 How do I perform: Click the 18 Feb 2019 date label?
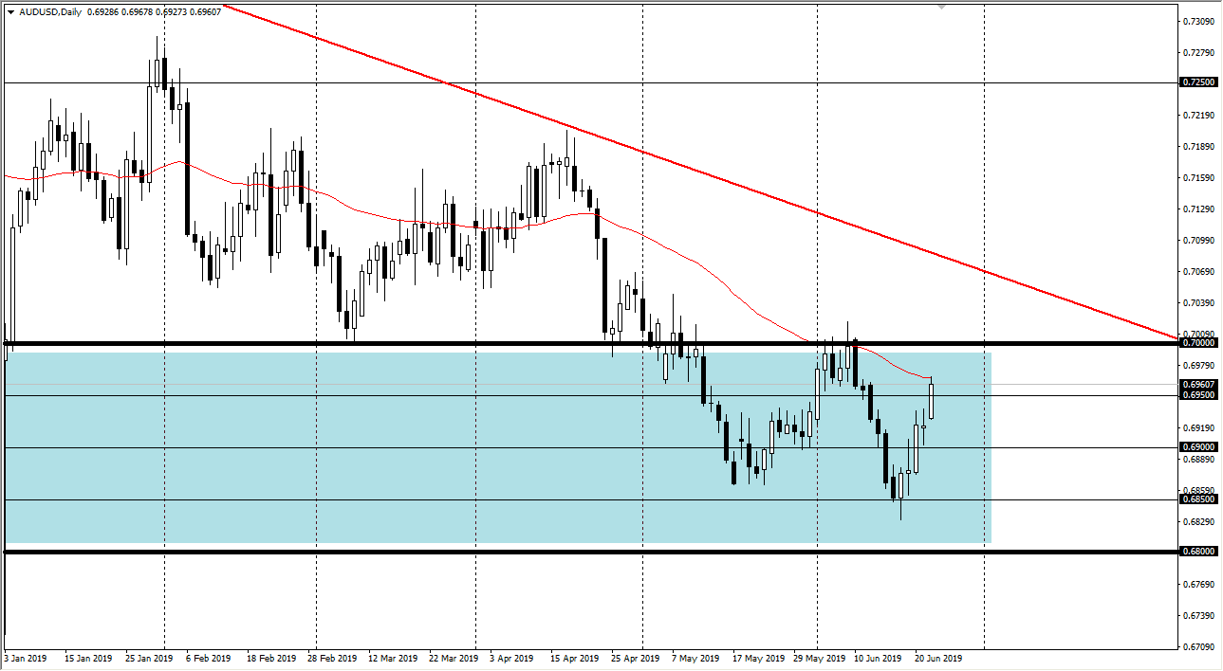tap(270, 658)
